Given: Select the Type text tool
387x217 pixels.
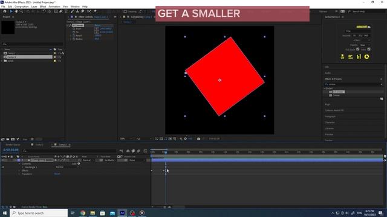Looking at the screenshot, I should (x=66, y=11).
